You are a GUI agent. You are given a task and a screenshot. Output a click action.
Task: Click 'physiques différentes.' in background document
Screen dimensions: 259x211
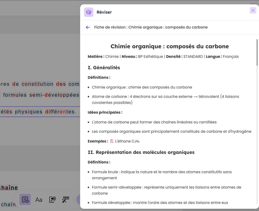point(45,112)
